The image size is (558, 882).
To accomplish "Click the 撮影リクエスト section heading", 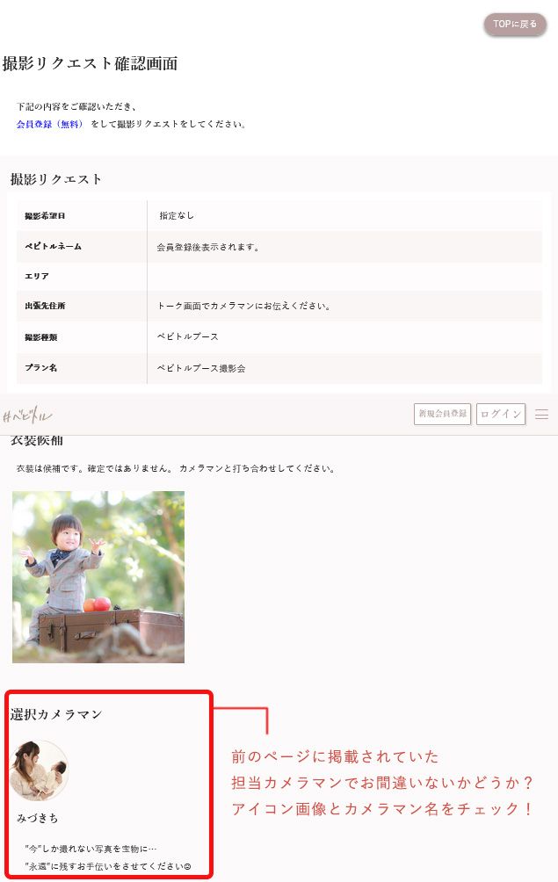I will click(56, 179).
